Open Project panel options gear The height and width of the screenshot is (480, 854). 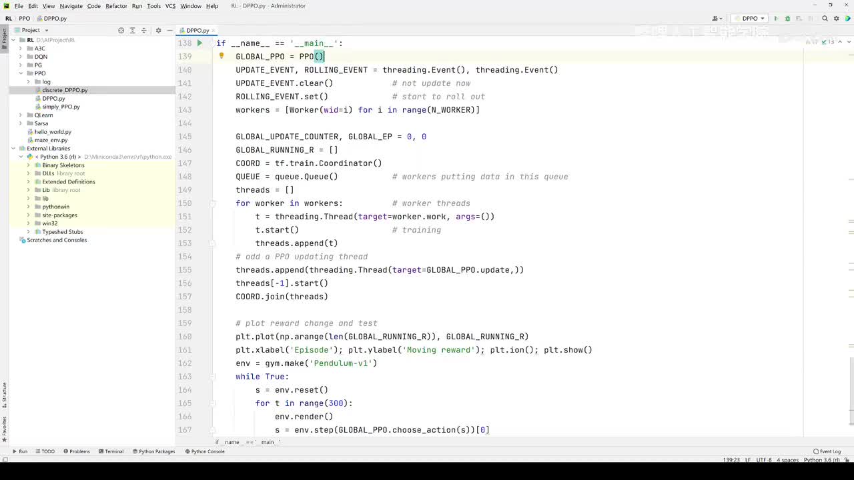click(158, 30)
